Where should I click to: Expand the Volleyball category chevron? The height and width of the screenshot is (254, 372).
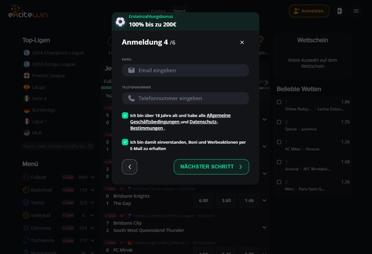(x=93, y=215)
